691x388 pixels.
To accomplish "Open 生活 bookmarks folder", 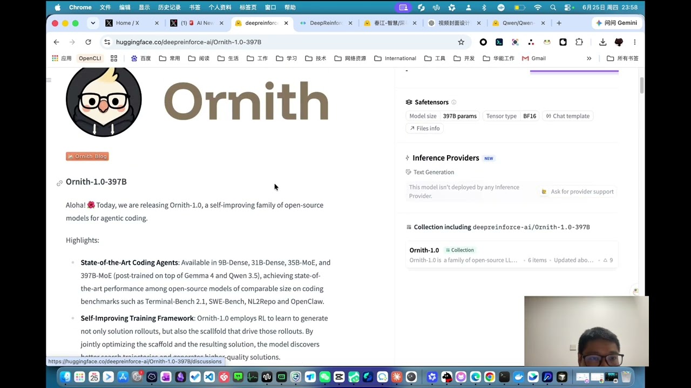I will [228, 58].
